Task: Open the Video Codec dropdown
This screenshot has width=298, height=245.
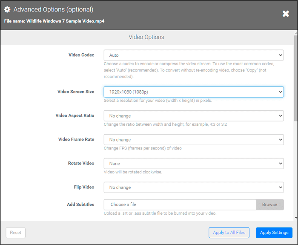Action: [193, 55]
